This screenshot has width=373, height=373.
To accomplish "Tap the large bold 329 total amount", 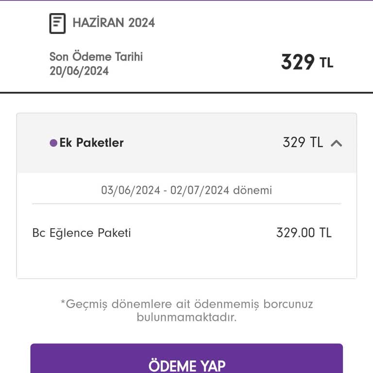I will [x=298, y=62].
